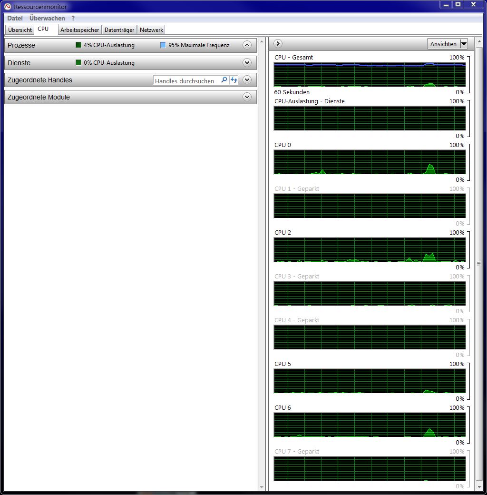Click the 0% CPU-Auslastung text in Dienste
The width and height of the screenshot is (487, 495).
tap(109, 63)
